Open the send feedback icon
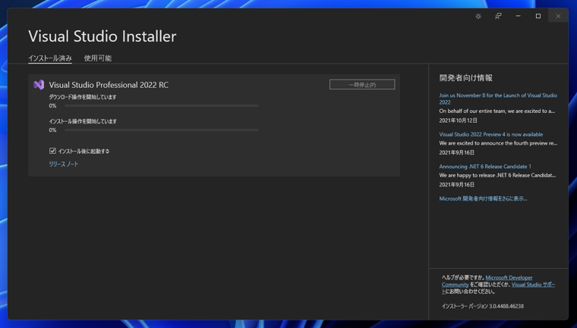Image resolution: width=577 pixels, height=328 pixels. [498, 16]
